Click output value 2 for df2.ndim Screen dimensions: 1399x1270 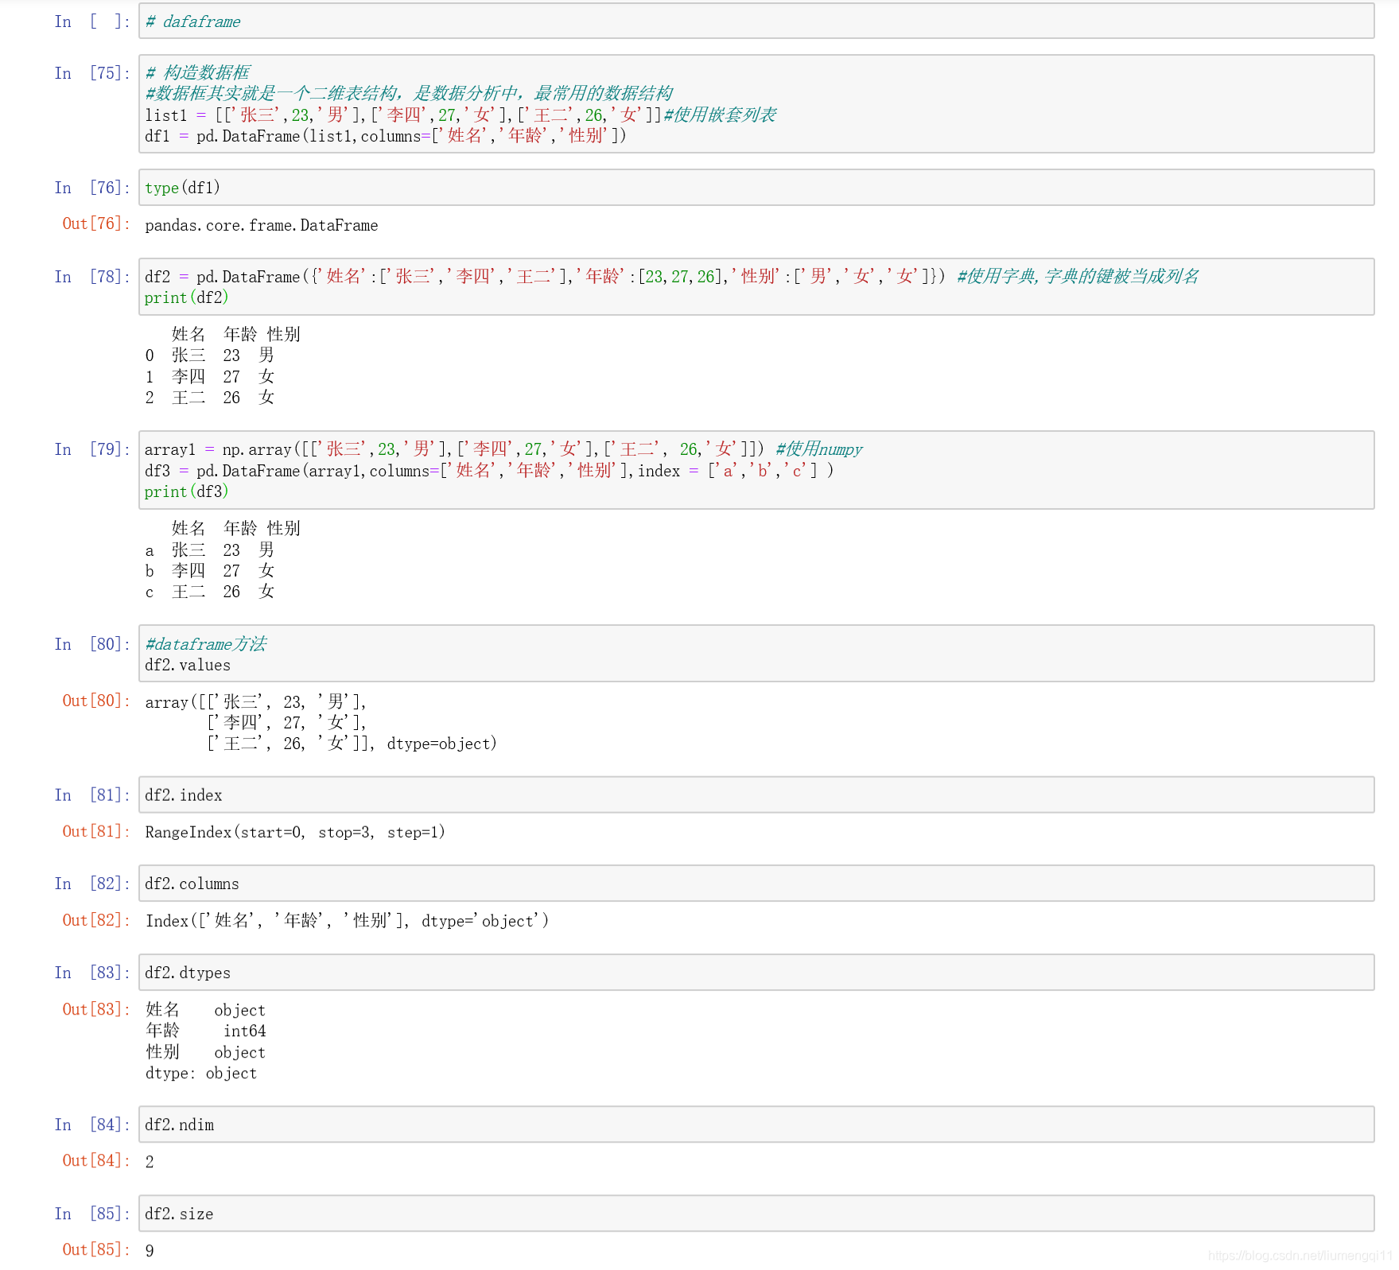point(150,1162)
